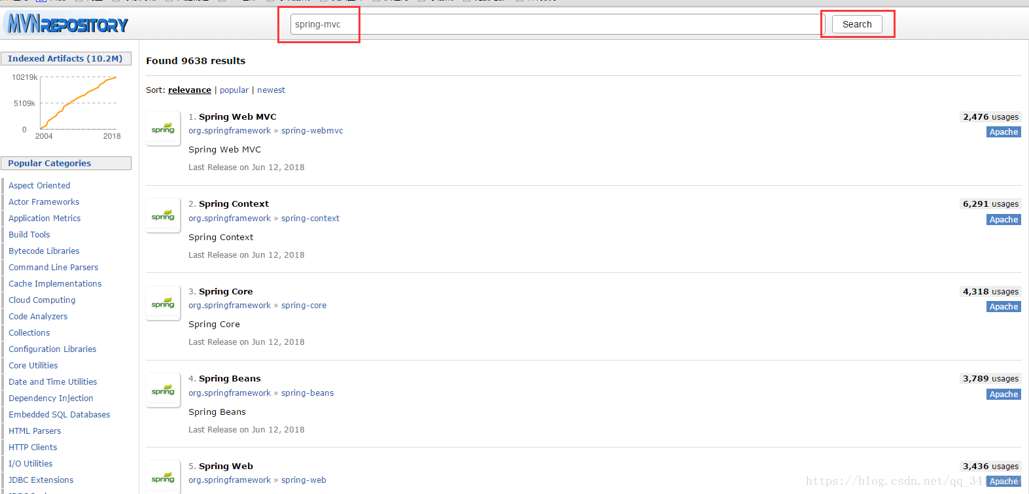The image size is (1029, 494).
Task: Open the Code Analyzers category
Action: point(38,317)
